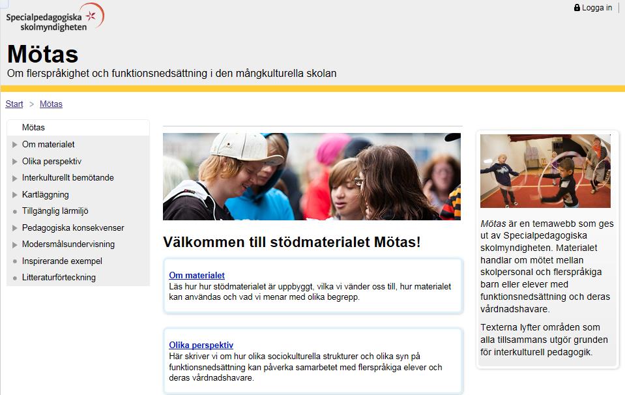This screenshot has height=395, width=625.
Task: Open the Om materialet heading link
Action: click(197, 276)
